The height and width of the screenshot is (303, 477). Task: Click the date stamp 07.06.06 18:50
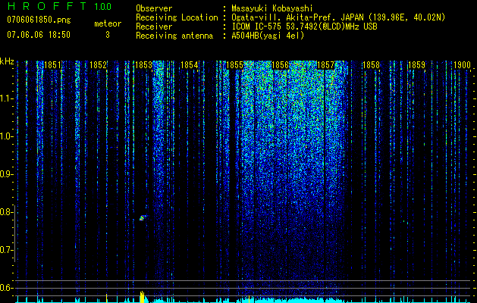pyautogui.click(x=39, y=35)
